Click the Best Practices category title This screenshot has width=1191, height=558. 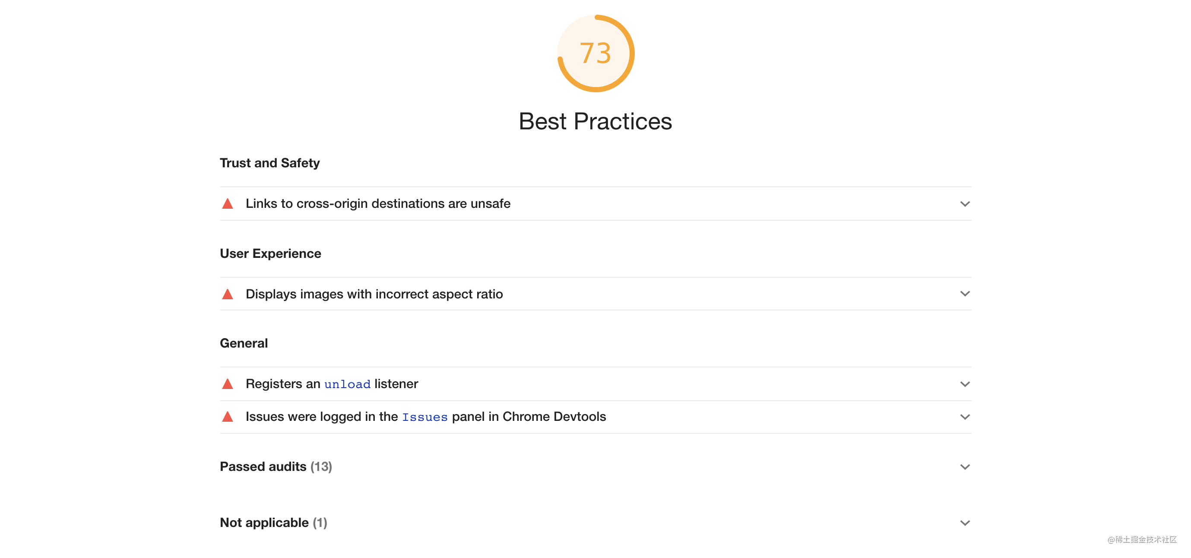click(x=595, y=121)
